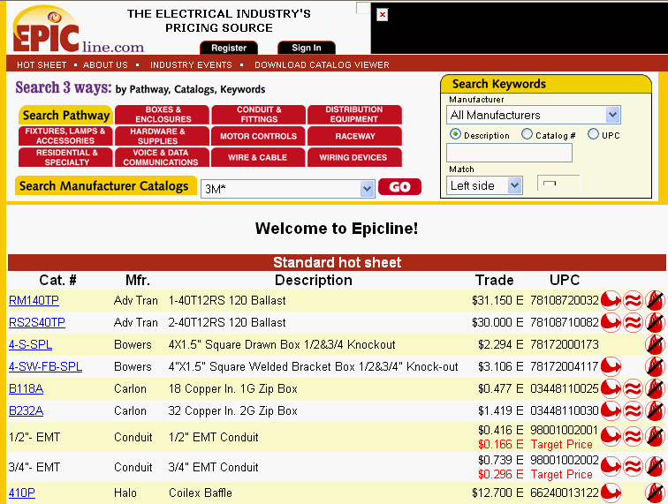The height and width of the screenshot is (504, 668).
Task: Open INDUSTRY EVENTS menu item
Action: pos(191,65)
